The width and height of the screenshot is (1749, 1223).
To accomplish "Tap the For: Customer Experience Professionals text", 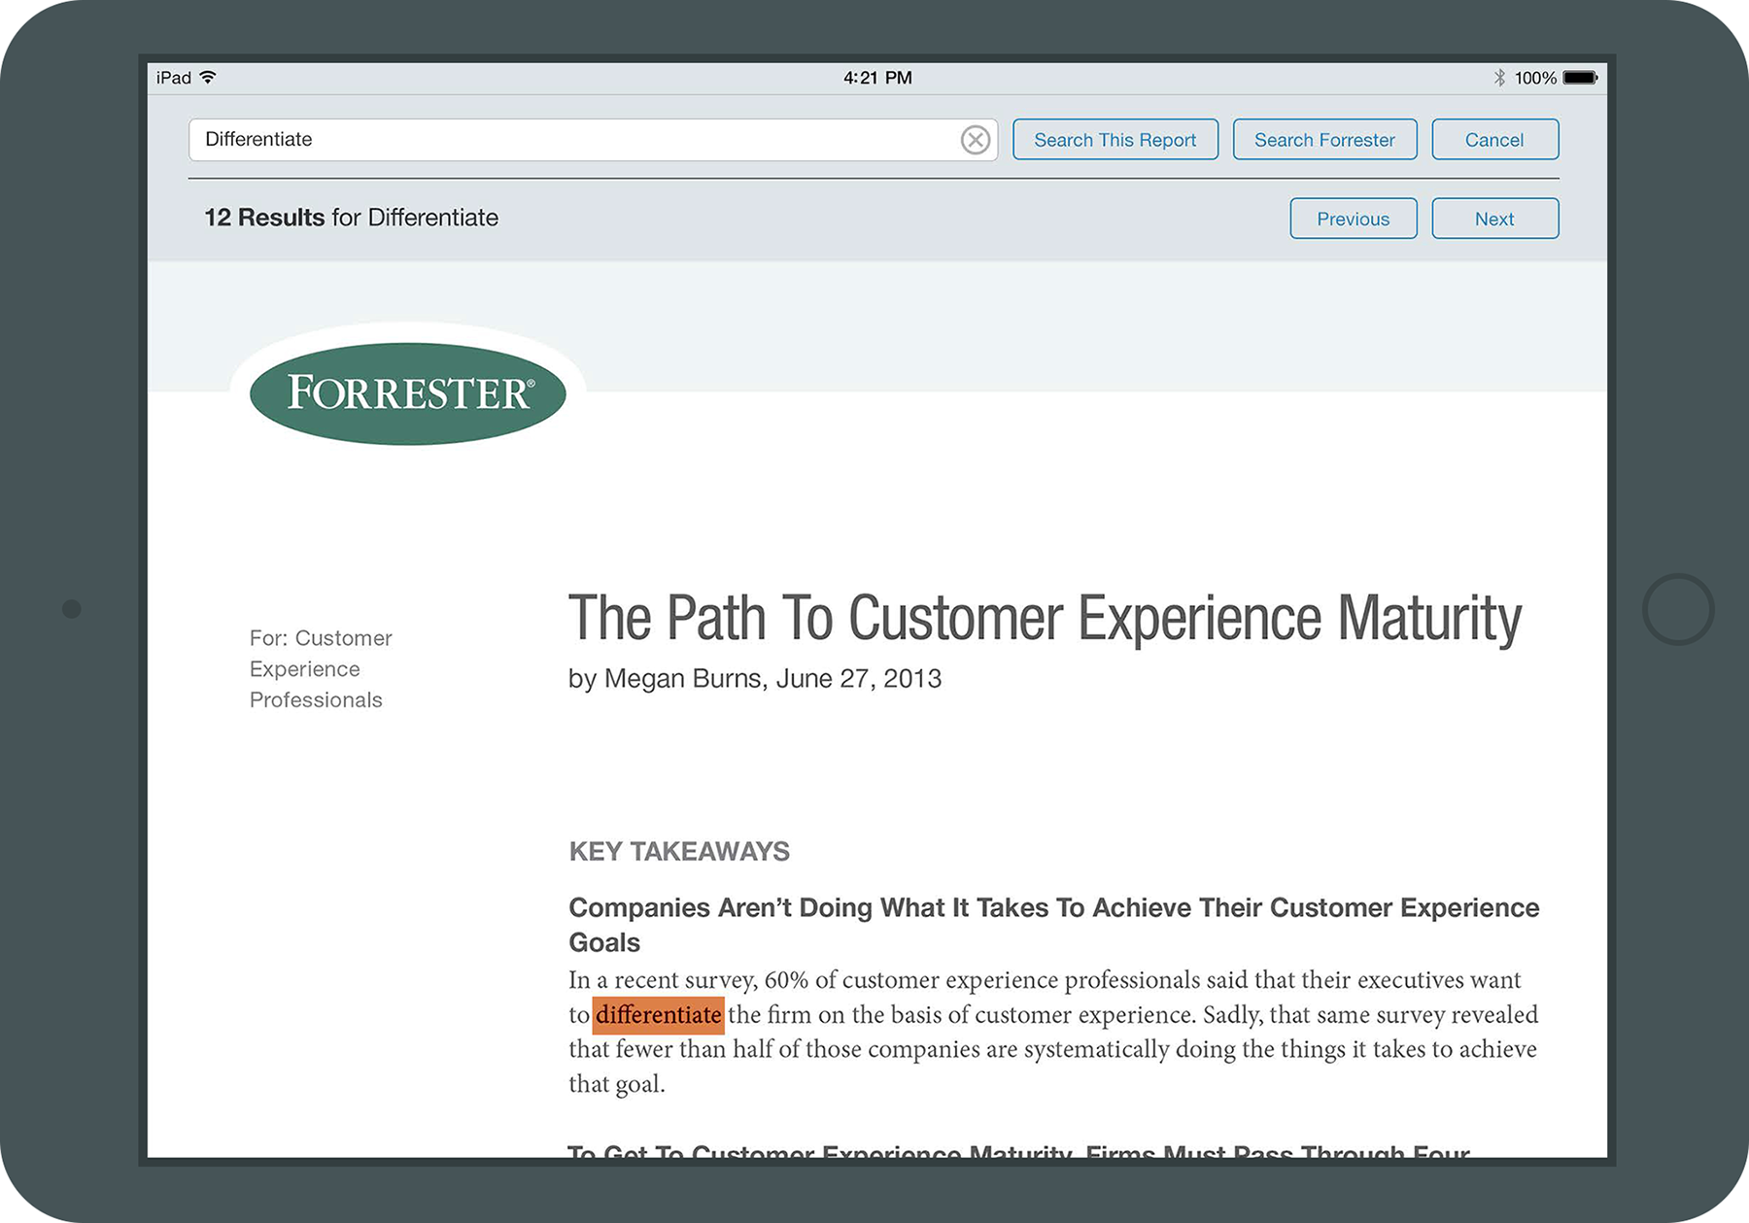I will pos(321,668).
